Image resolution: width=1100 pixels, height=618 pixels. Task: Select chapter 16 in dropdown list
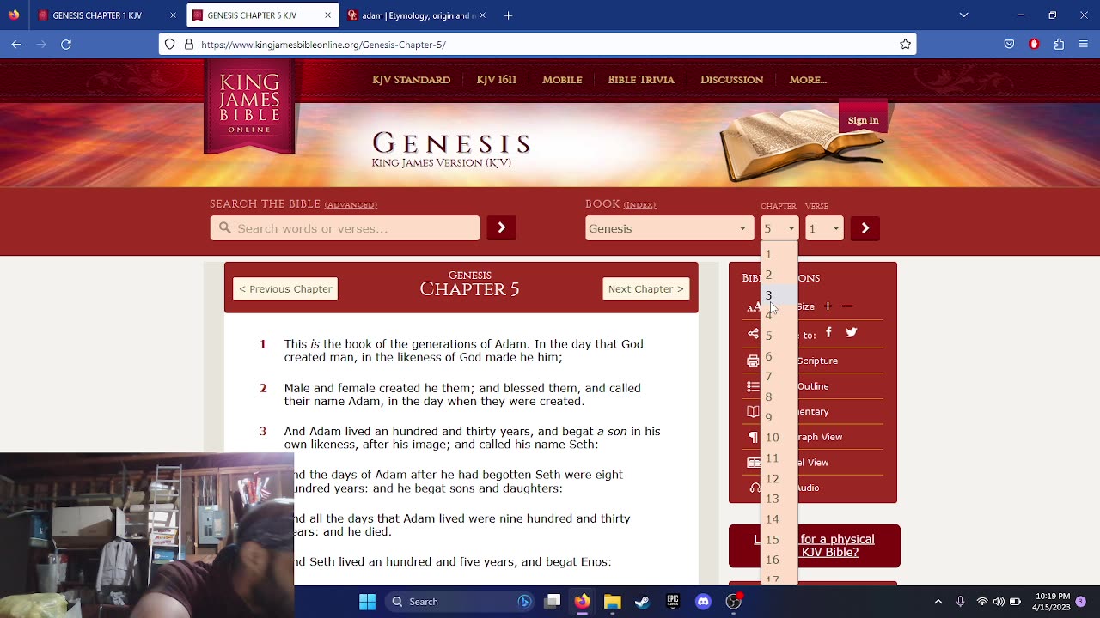779,560
